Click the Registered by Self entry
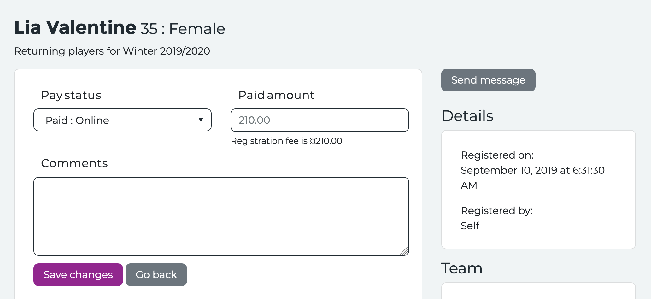651x299 pixels. [470, 226]
